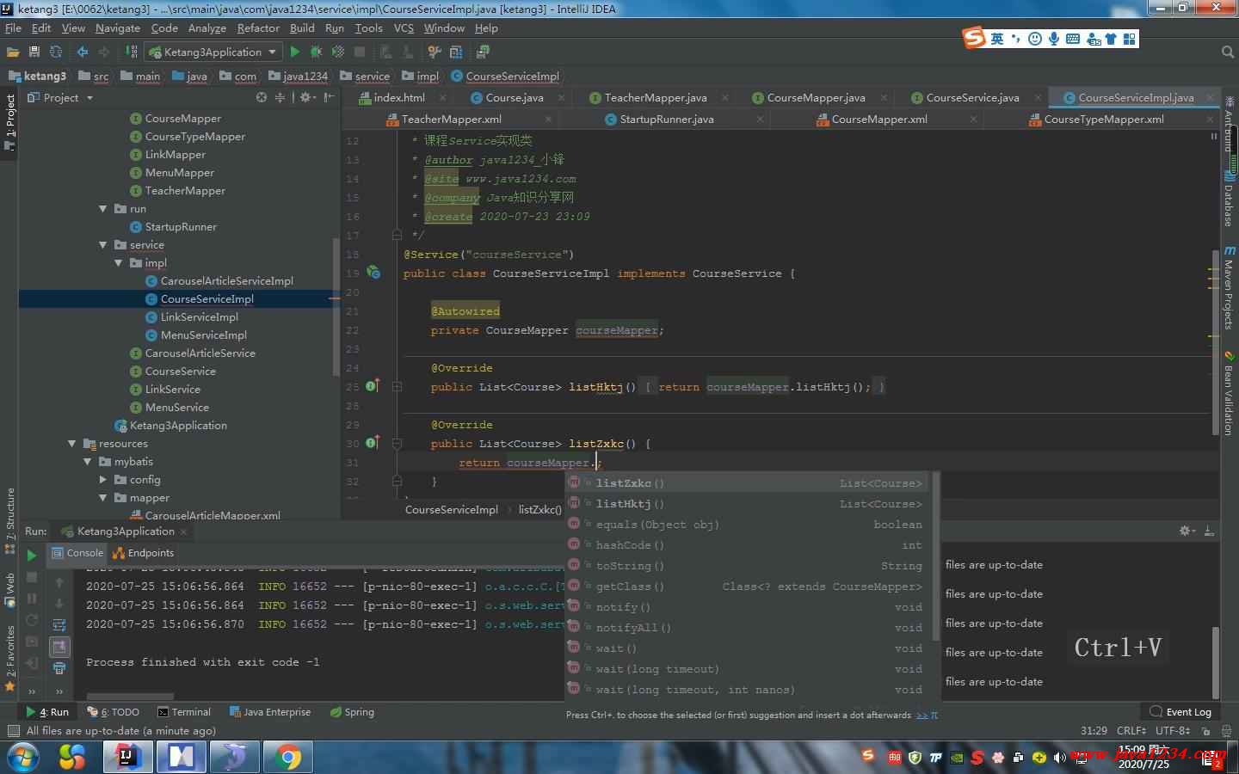1239x774 pixels.
Task: Open the Java Enterprise tool window button
Action: (269, 712)
